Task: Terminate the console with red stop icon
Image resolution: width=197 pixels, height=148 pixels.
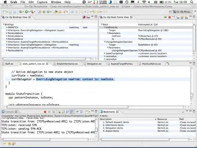Action: tap(45, 112)
